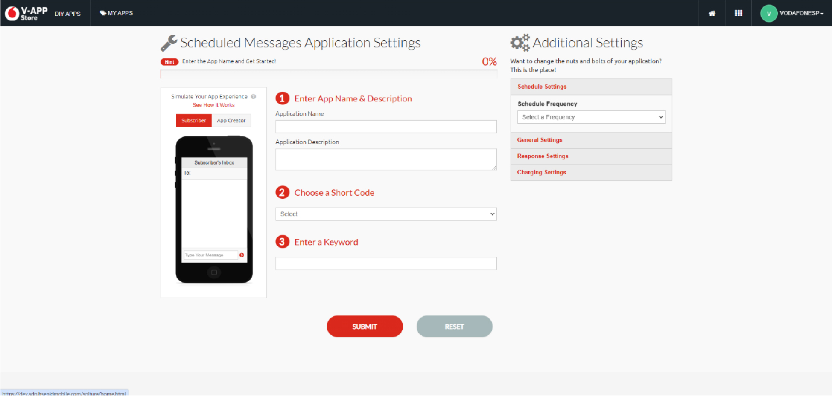Open the DIY APPS menu
This screenshot has height=402, width=832.
68,13
